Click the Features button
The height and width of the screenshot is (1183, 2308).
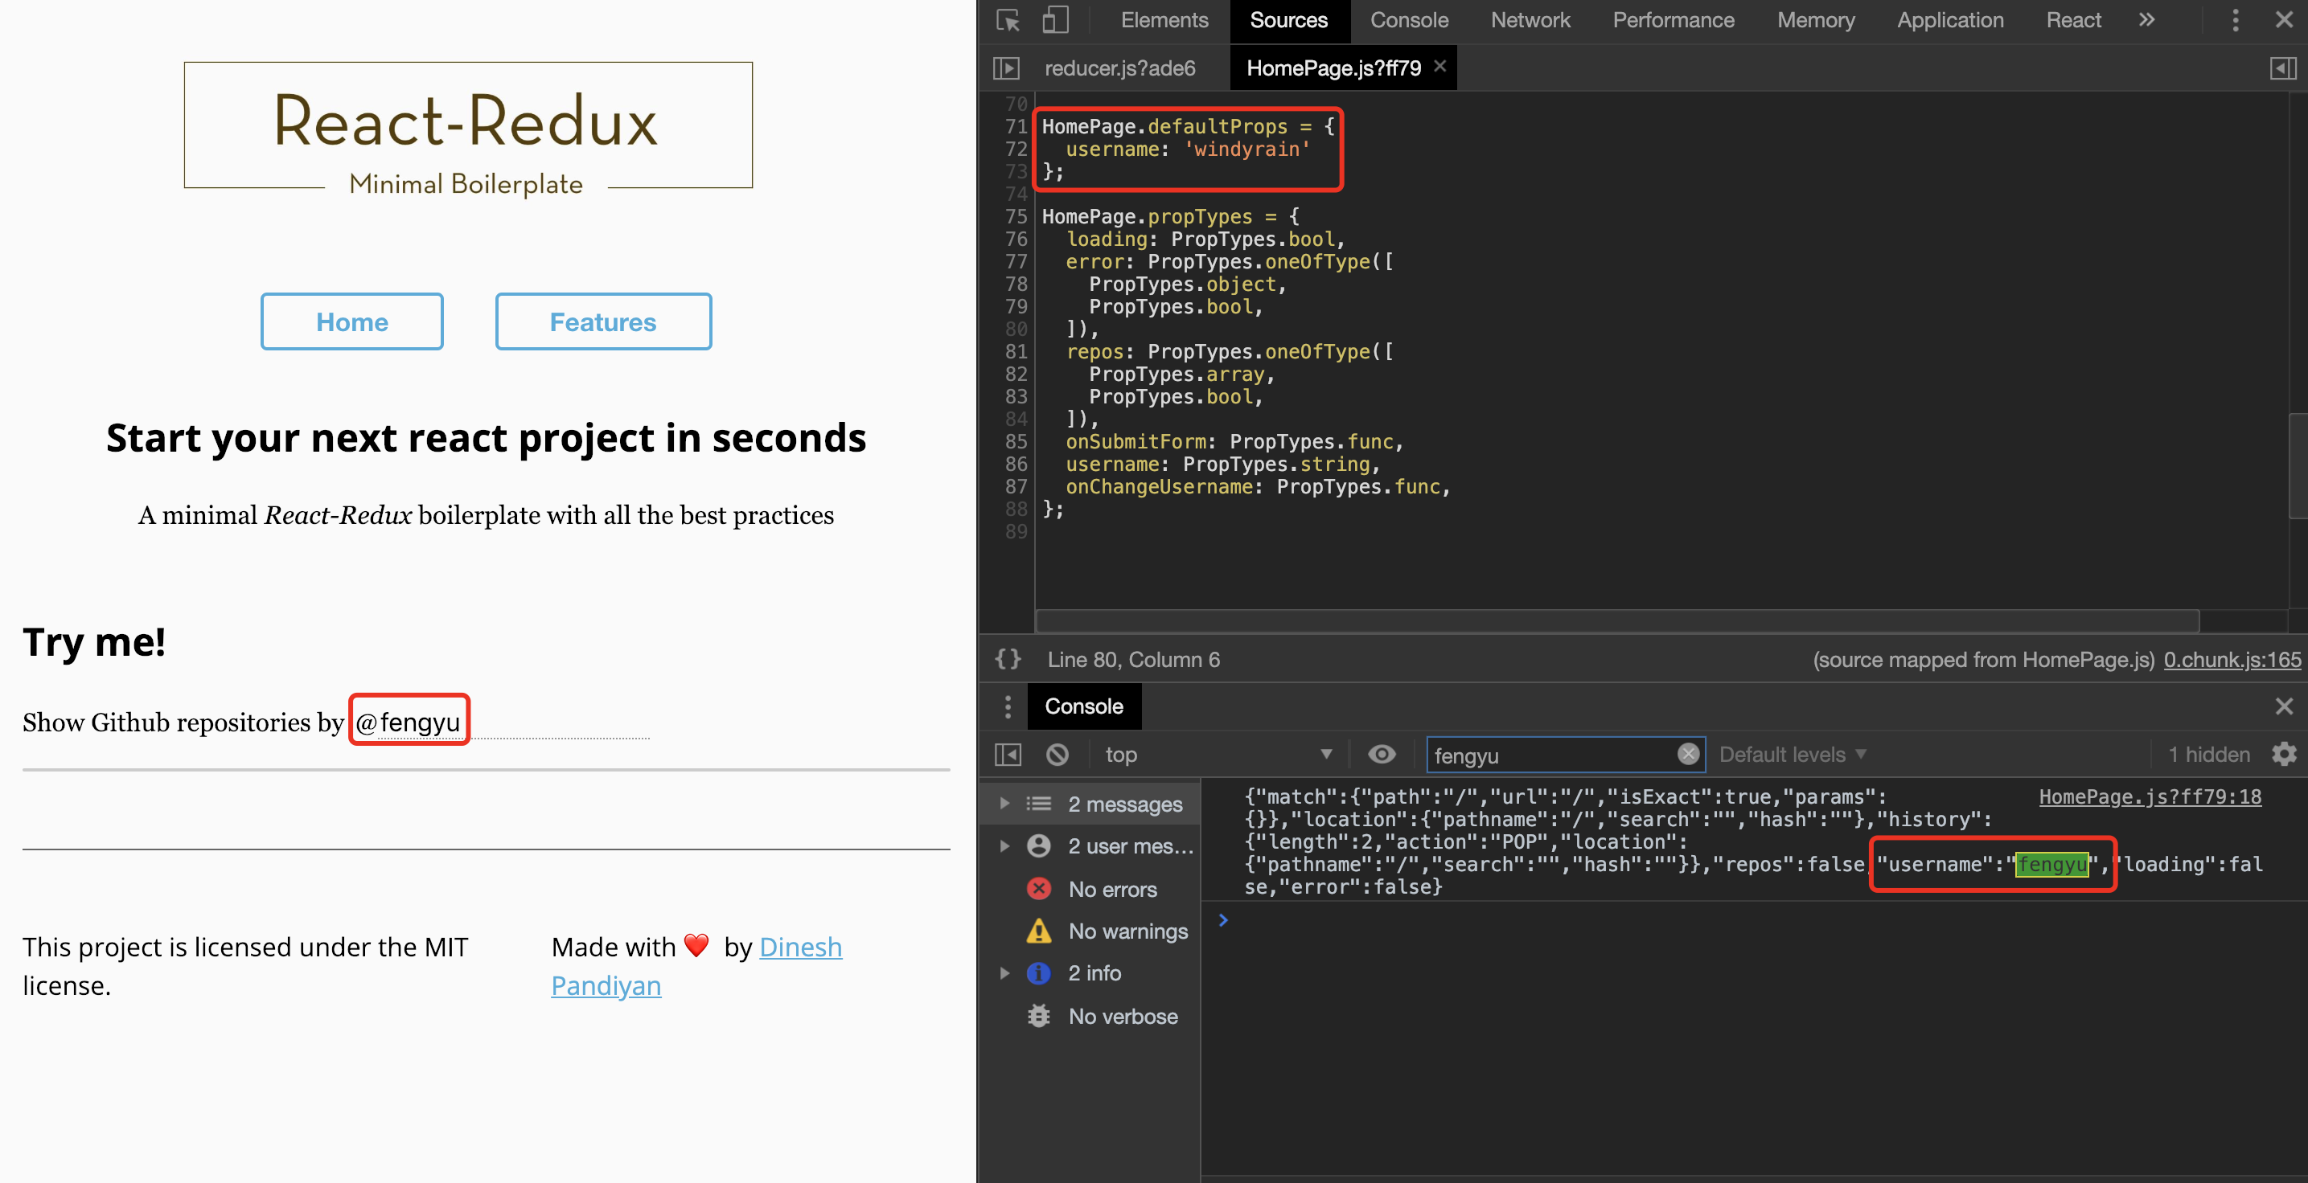[x=603, y=321]
